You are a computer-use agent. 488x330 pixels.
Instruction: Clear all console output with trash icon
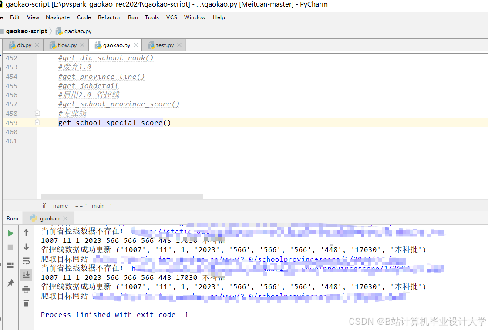point(26,303)
